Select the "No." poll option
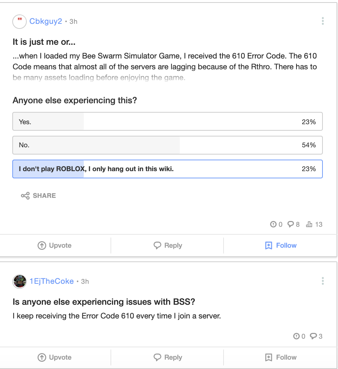The width and height of the screenshot is (338, 369). tap(167, 145)
